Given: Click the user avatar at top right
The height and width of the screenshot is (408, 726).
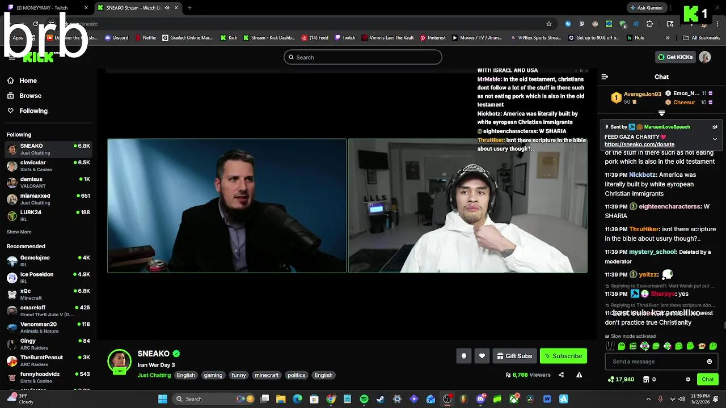Looking at the screenshot, I should (x=705, y=57).
